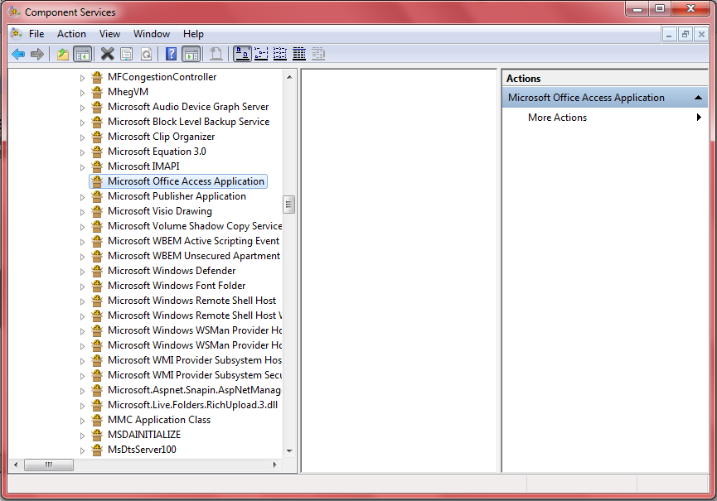Click the package icon beside MMC Application Class
The image size is (717, 501).
point(96,420)
